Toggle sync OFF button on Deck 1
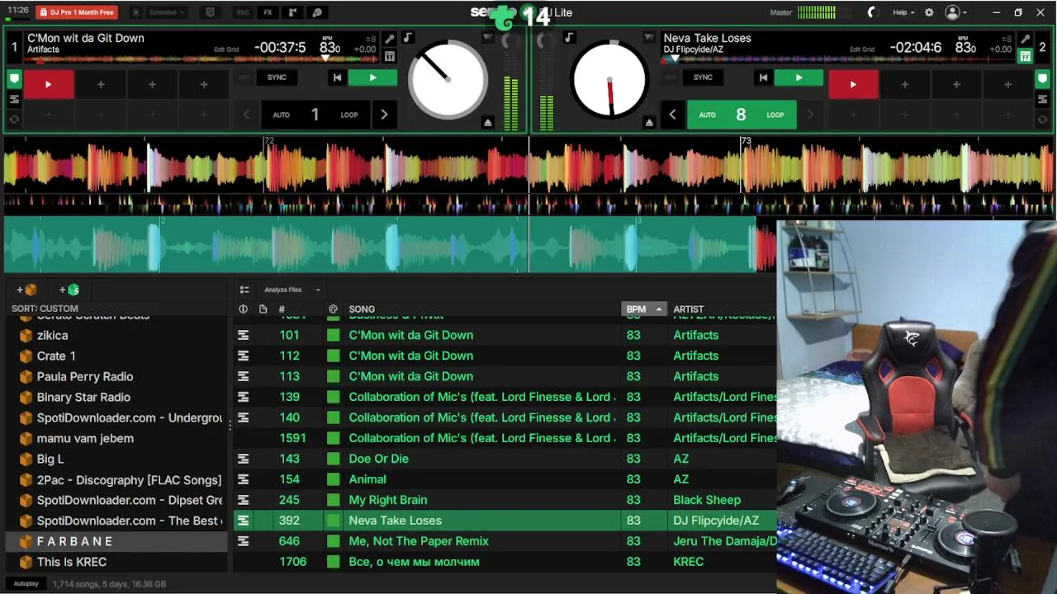Image resolution: width=1057 pixels, height=594 pixels. (244, 78)
